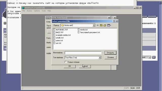The height and width of the screenshot is (91, 162).
Task: Click the help question mark in Select password file
Action: pyautogui.click(x=114, y=21)
